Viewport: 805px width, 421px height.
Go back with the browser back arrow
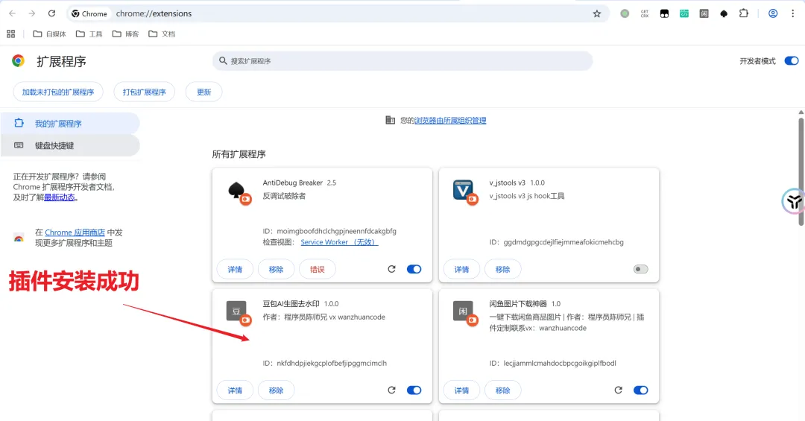click(x=13, y=13)
